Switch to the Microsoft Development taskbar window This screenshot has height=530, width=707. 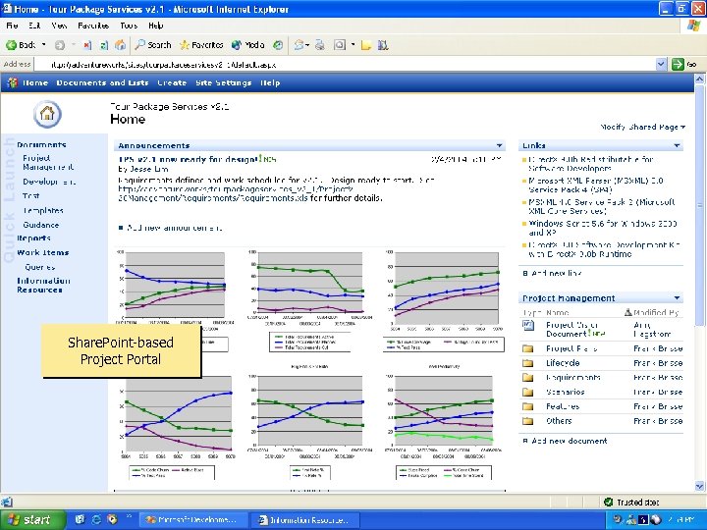click(x=193, y=520)
